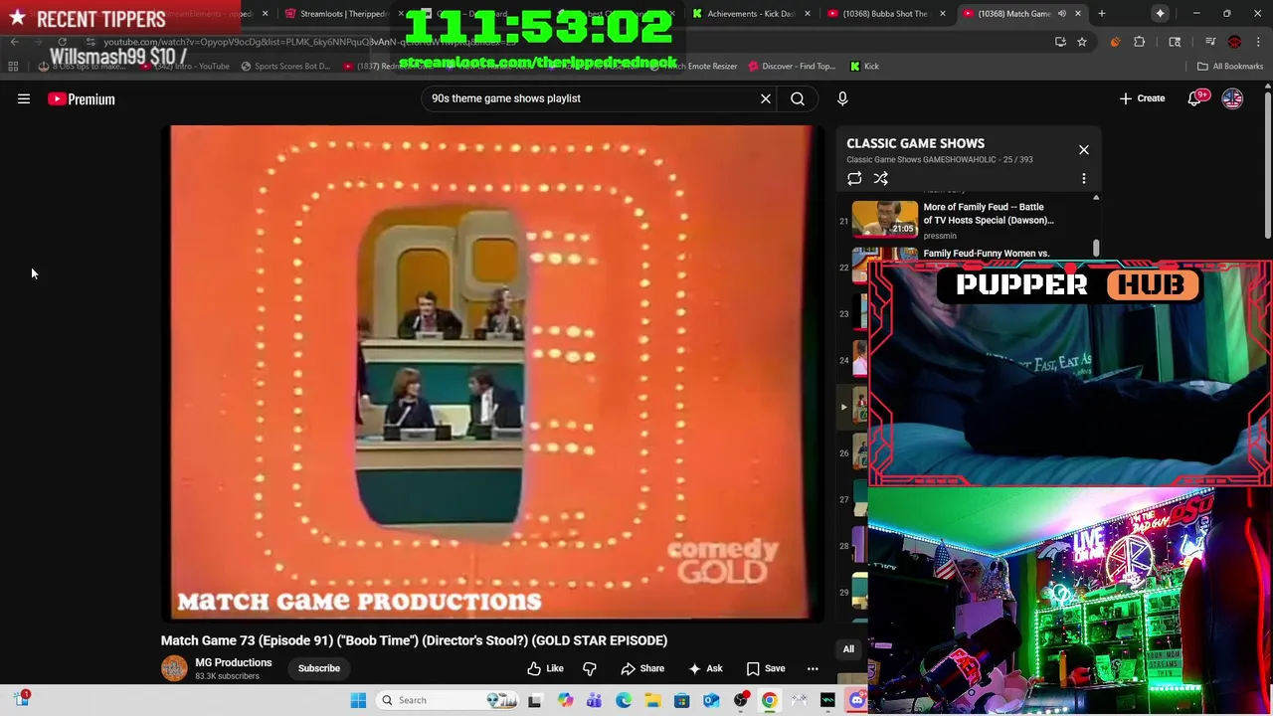
Task: Open Sports Scores Bot bookmark
Action: click(285, 67)
